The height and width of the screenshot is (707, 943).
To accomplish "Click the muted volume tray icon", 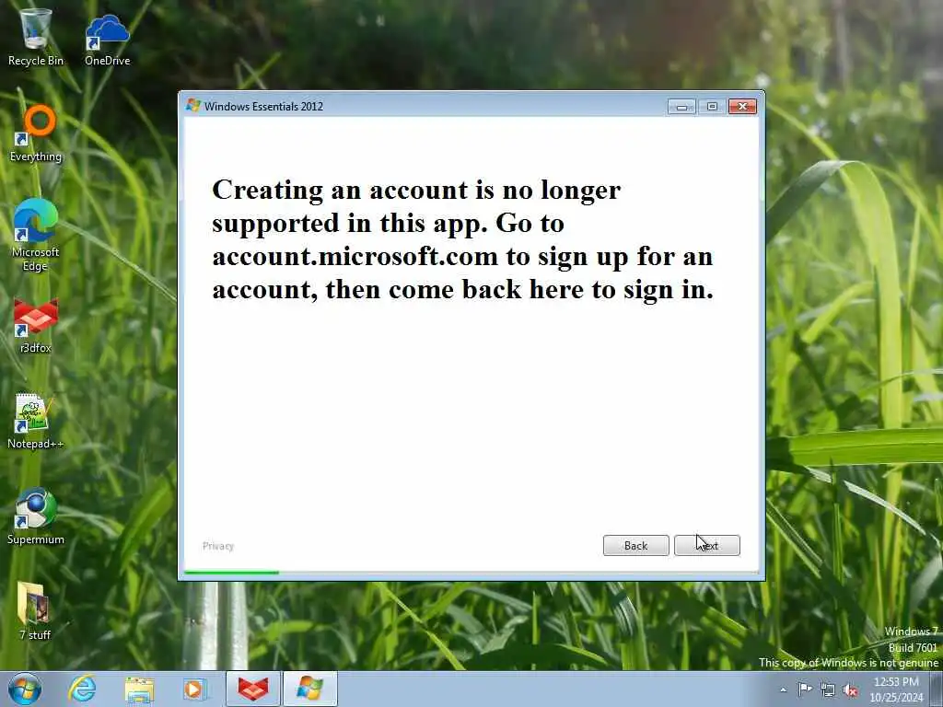I will [x=850, y=690].
